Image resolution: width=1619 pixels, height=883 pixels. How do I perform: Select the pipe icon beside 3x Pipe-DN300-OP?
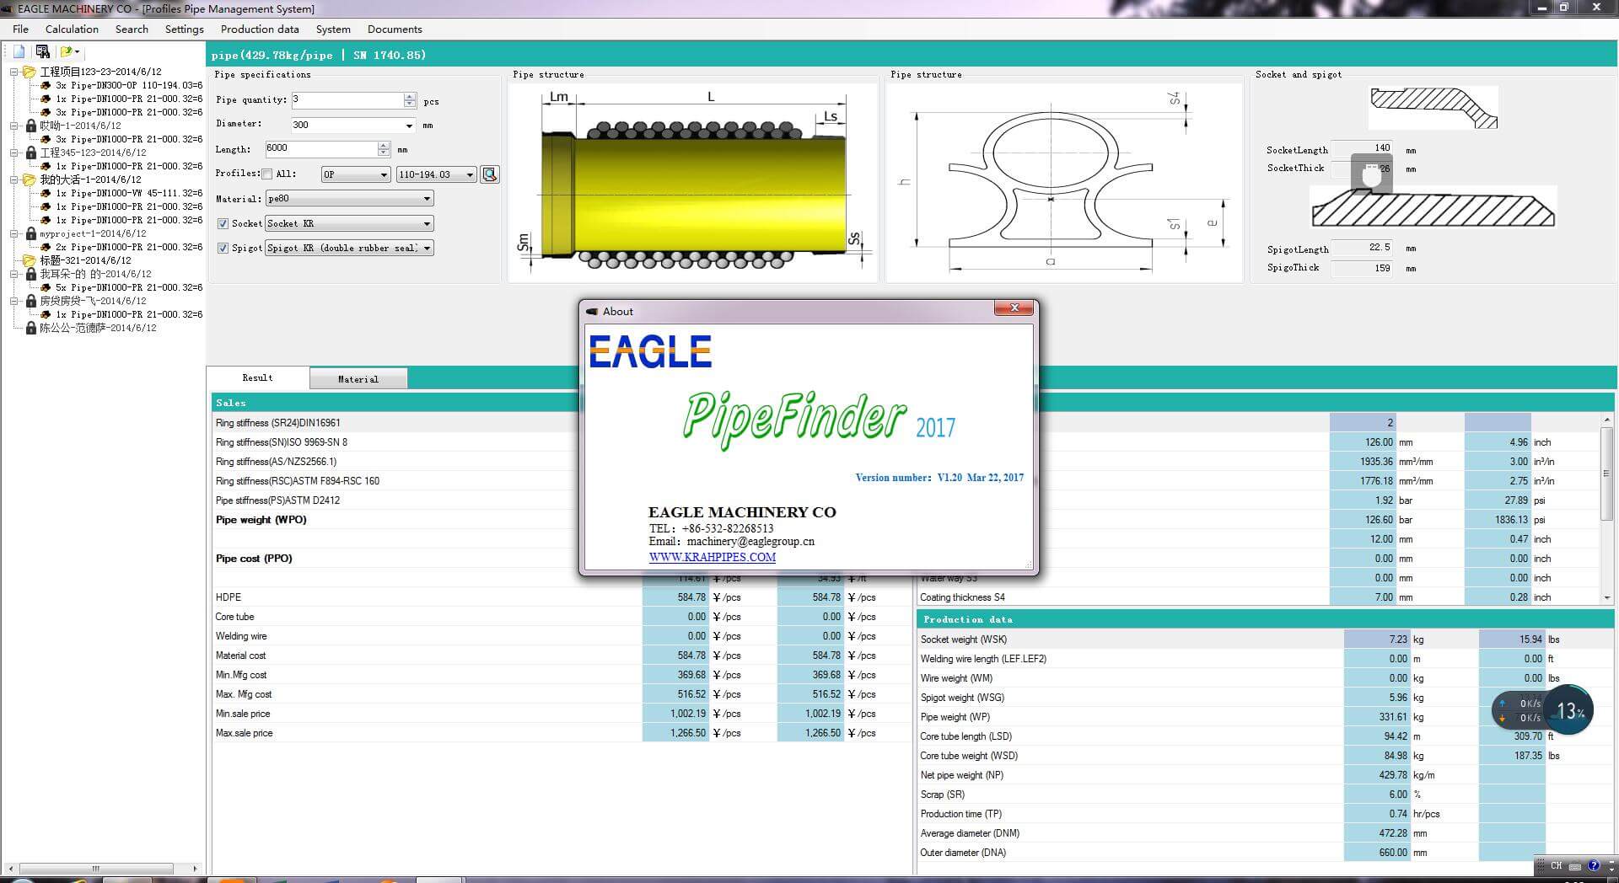(x=46, y=85)
